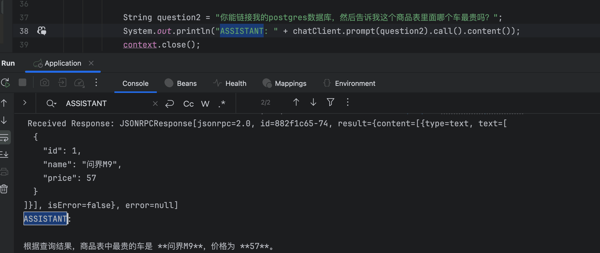Jump to next occurrence with down arrow
The width and height of the screenshot is (600, 253).
pos(313,102)
